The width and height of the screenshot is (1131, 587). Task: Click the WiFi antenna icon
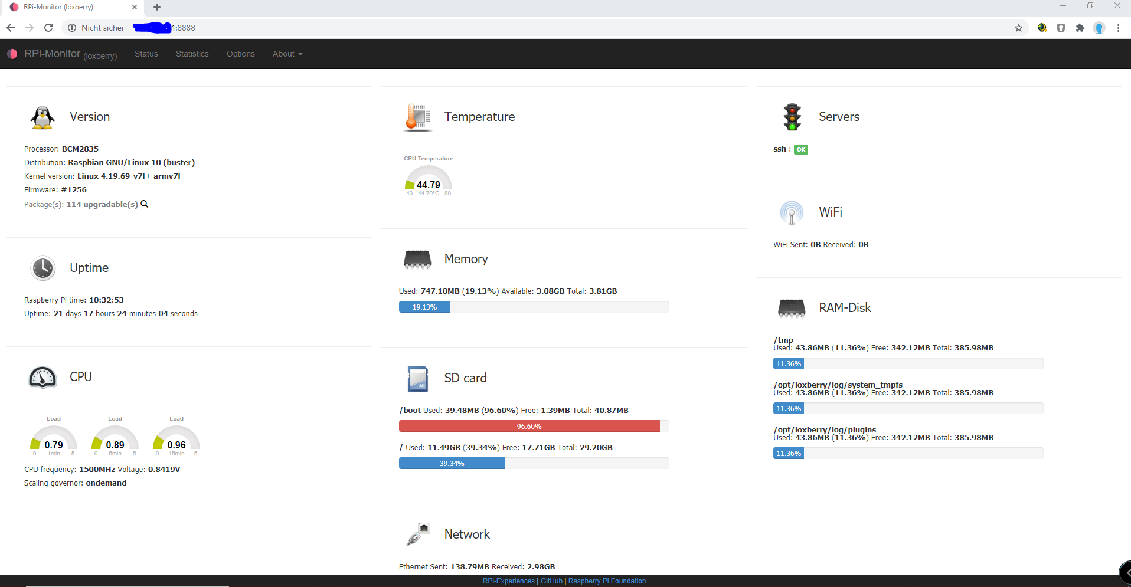pyautogui.click(x=792, y=212)
